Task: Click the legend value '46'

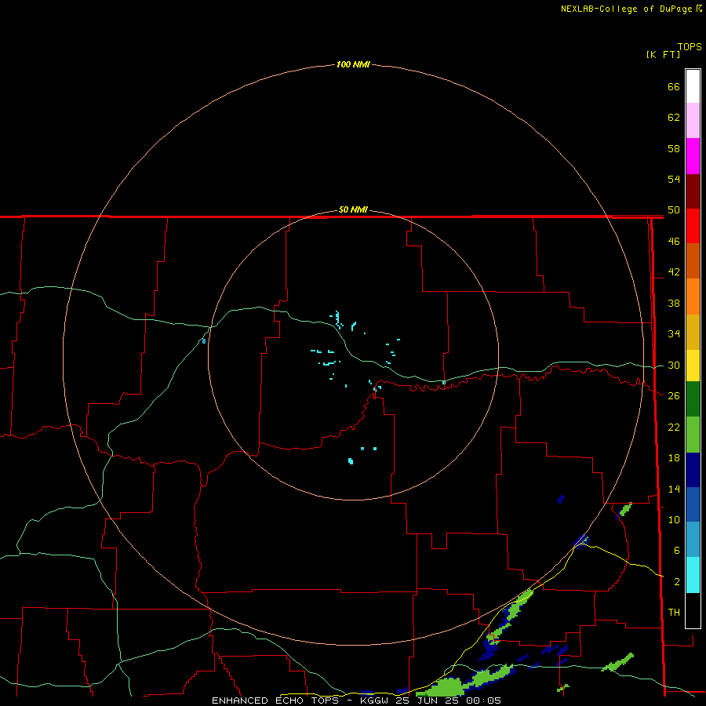Action: pos(674,242)
